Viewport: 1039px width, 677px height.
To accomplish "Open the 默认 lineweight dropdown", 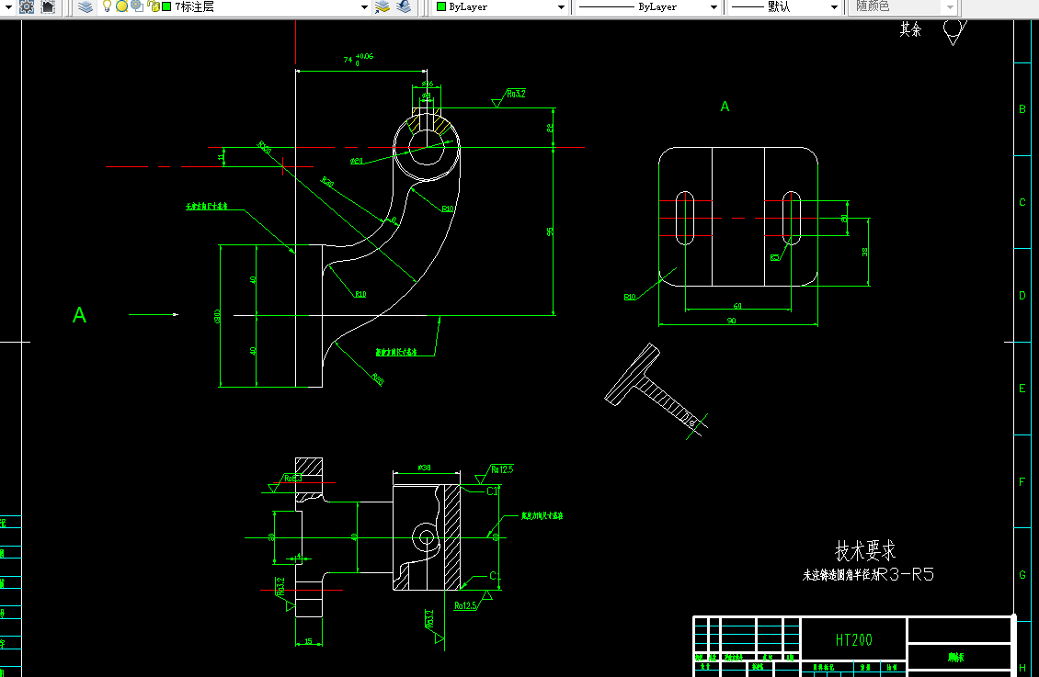I will 784,7.
